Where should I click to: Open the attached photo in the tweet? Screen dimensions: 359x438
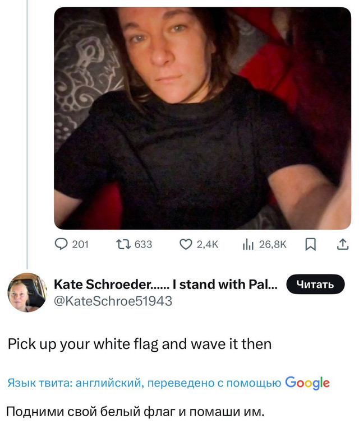pos(202,118)
